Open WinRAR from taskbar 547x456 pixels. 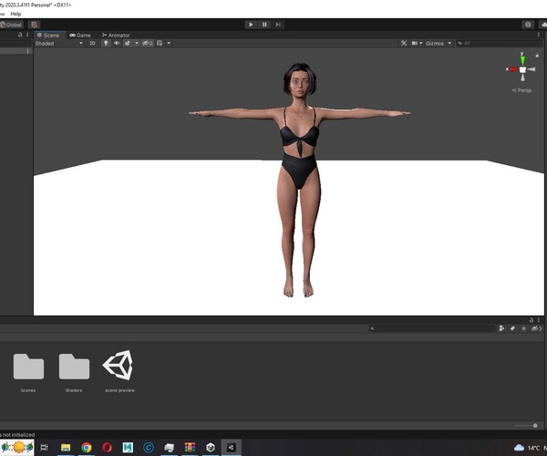coord(190,447)
